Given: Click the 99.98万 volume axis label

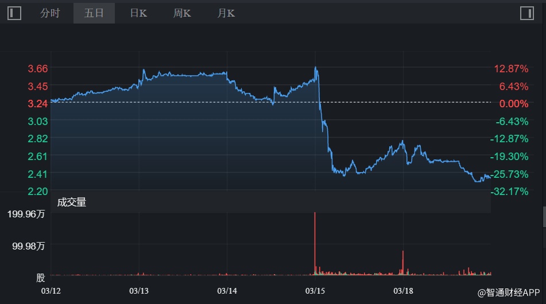Looking at the screenshot, I should 29,246.
